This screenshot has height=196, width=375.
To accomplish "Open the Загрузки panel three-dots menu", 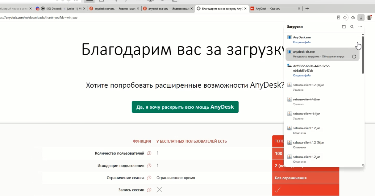I will 360,27.
